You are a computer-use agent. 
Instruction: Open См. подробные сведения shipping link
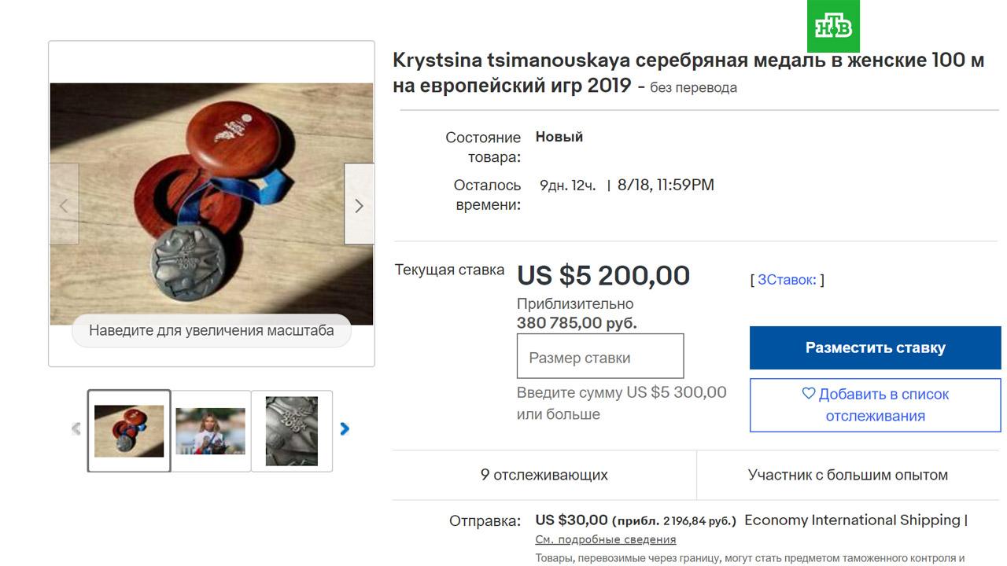point(605,539)
